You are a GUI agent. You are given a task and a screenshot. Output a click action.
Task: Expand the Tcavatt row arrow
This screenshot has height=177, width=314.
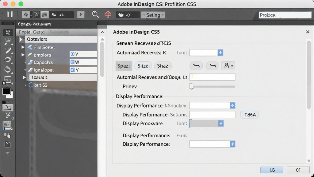25,77
